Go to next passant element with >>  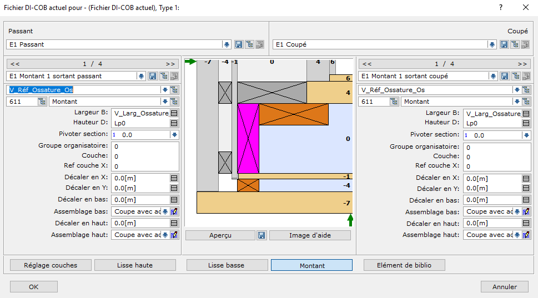[x=170, y=64]
